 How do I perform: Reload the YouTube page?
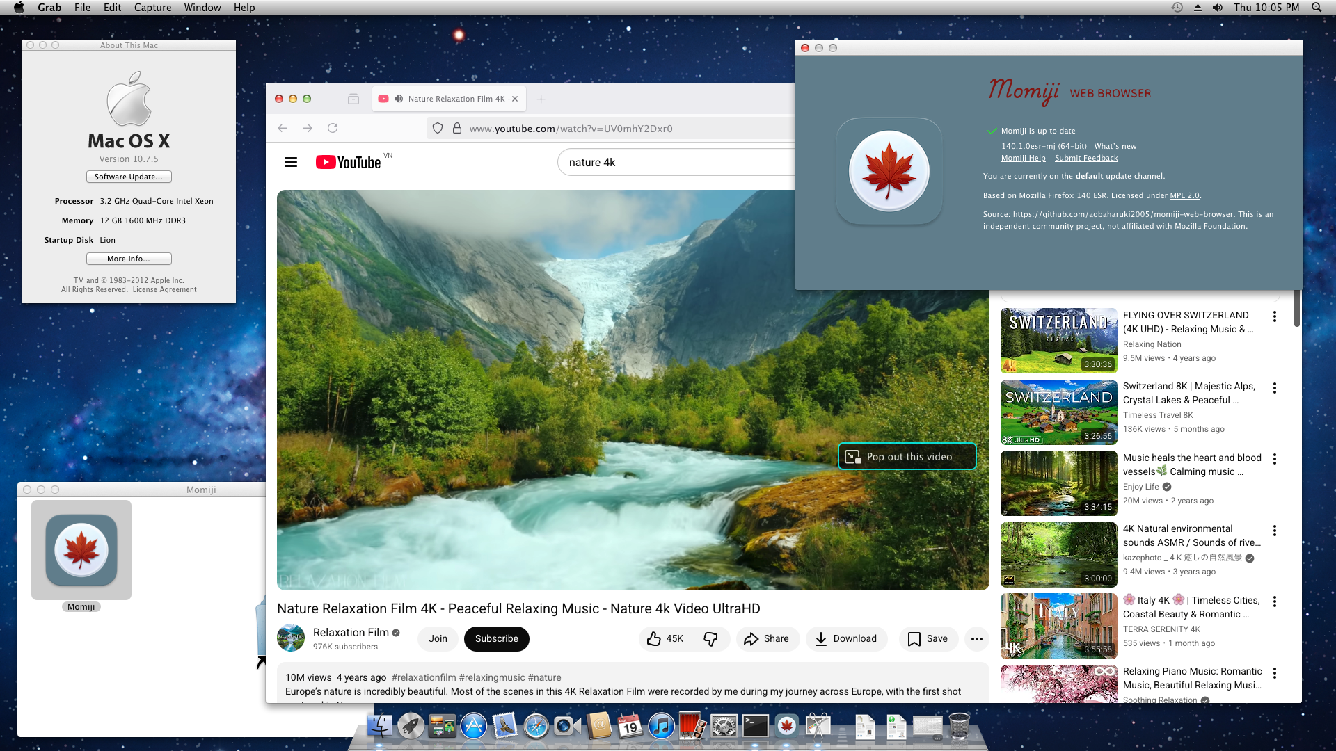tap(333, 128)
